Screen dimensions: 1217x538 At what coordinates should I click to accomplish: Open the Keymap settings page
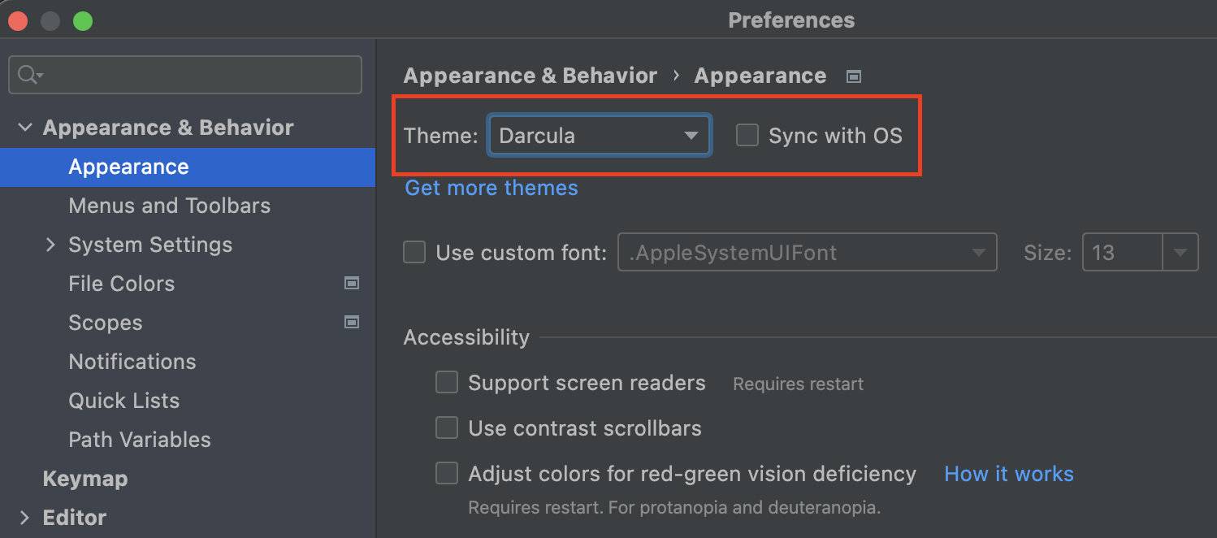pyautogui.click(x=85, y=479)
